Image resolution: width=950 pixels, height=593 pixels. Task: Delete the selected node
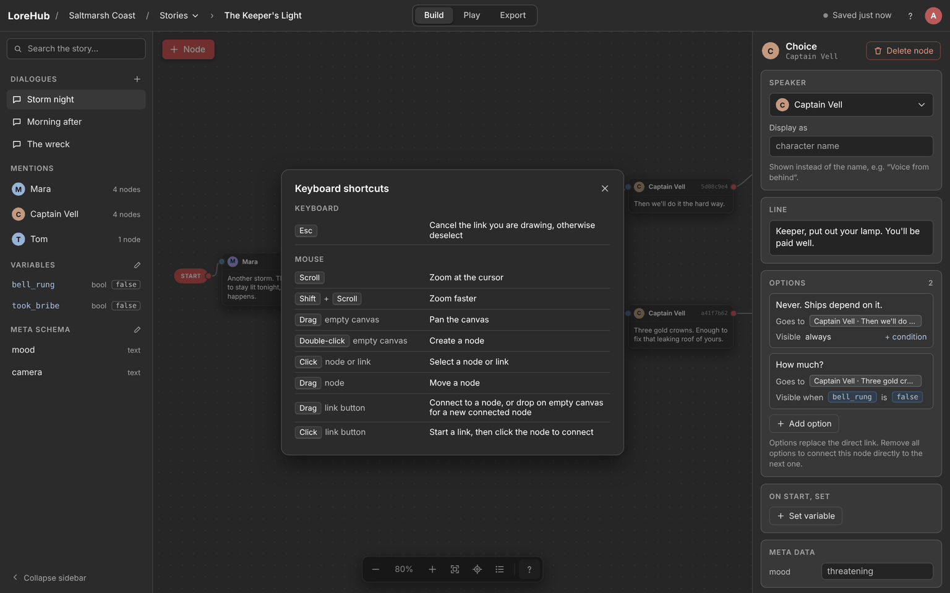coord(903,51)
